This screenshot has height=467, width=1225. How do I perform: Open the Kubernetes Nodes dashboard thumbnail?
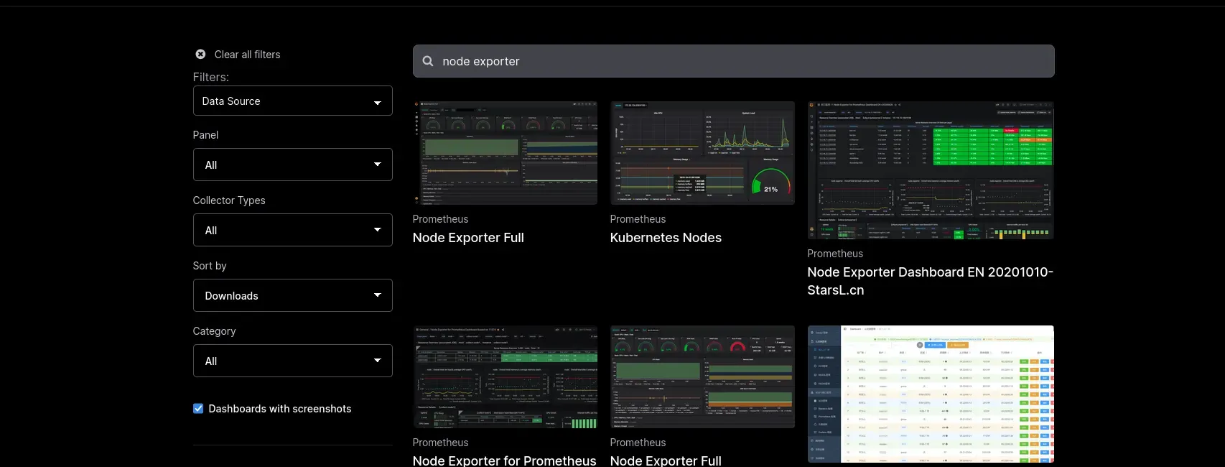tap(702, 153)
